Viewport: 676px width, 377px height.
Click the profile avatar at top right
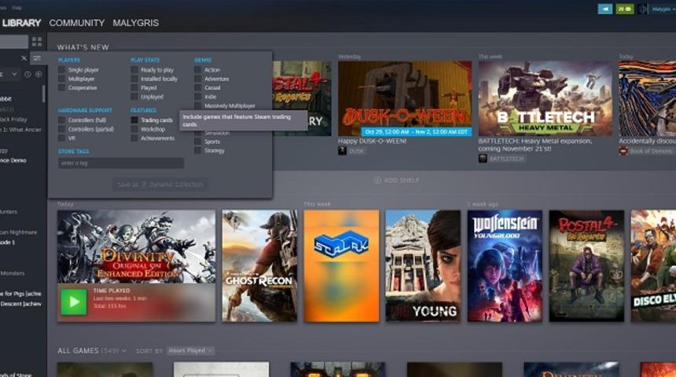point(643,9)
